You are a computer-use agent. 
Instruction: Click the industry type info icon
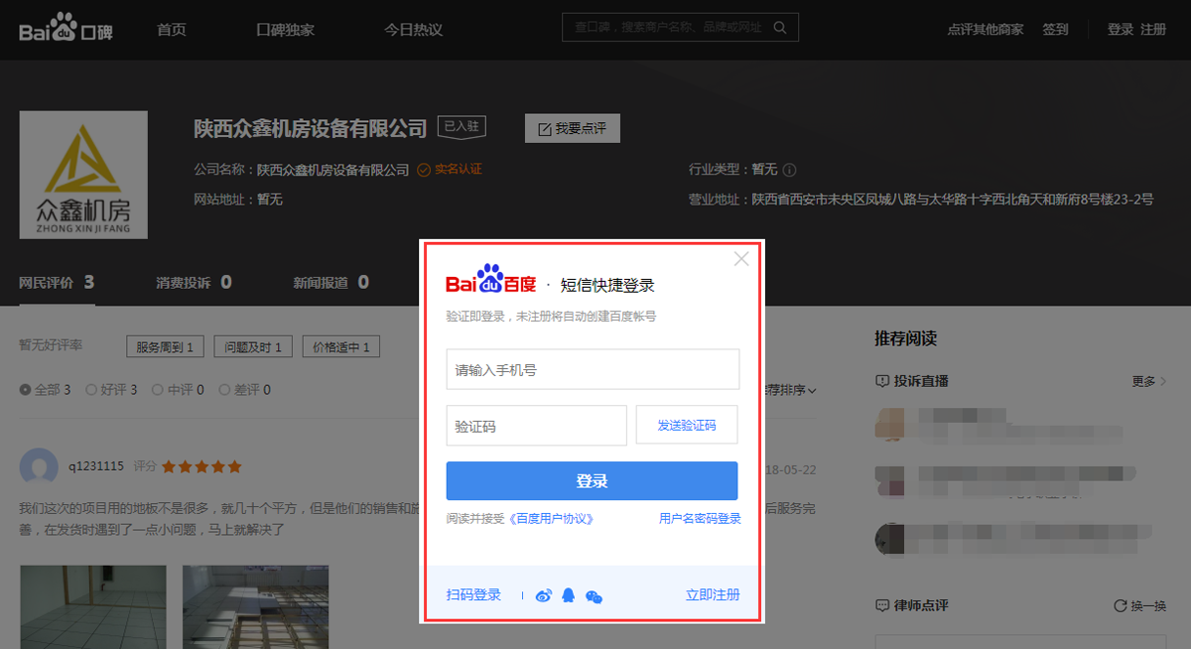(790, 170)
